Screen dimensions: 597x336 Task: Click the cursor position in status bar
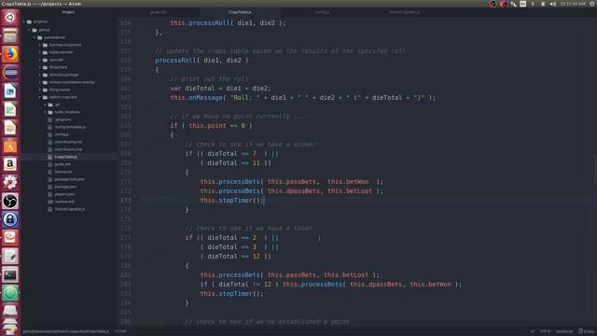(x=120, y=331)
